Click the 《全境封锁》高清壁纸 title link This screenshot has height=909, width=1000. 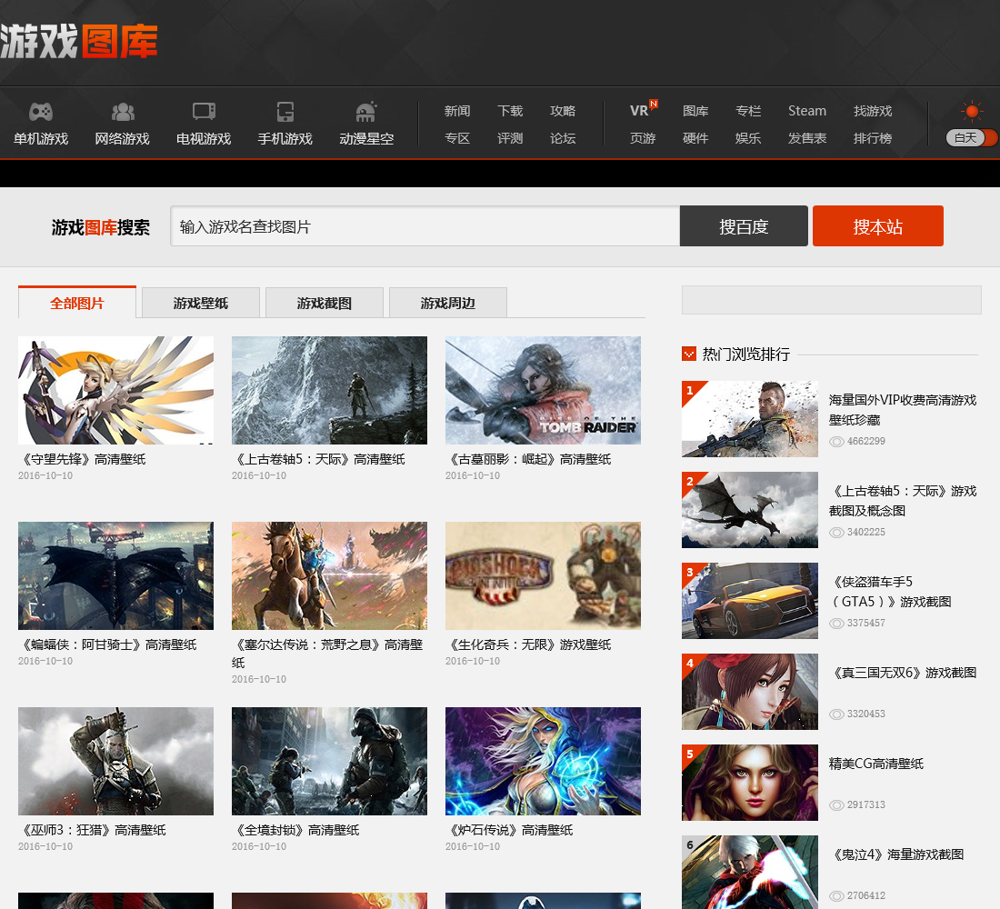pyautogui.click(x=296, y=830)
